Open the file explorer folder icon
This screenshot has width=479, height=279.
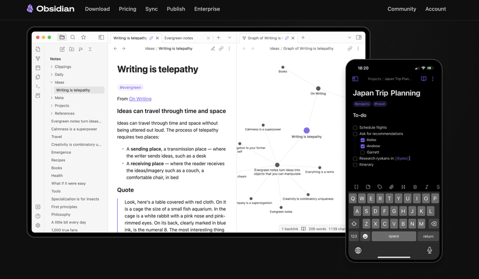coord(62,37)
